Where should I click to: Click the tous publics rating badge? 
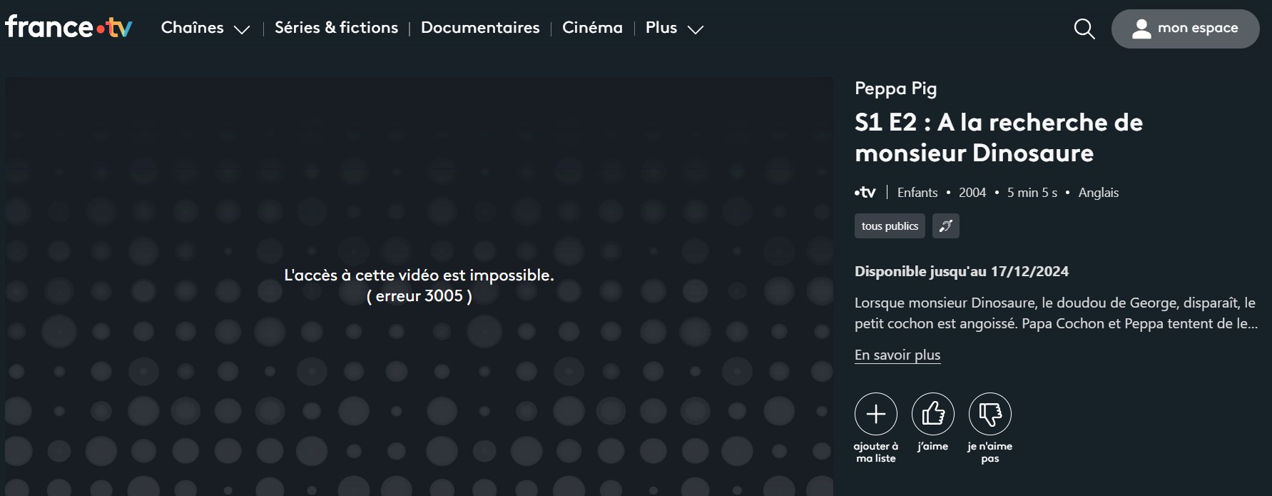(x=890, y=226)
